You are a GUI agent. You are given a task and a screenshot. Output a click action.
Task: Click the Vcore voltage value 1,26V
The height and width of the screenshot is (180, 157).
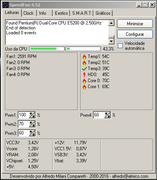[x=33, y=149]
